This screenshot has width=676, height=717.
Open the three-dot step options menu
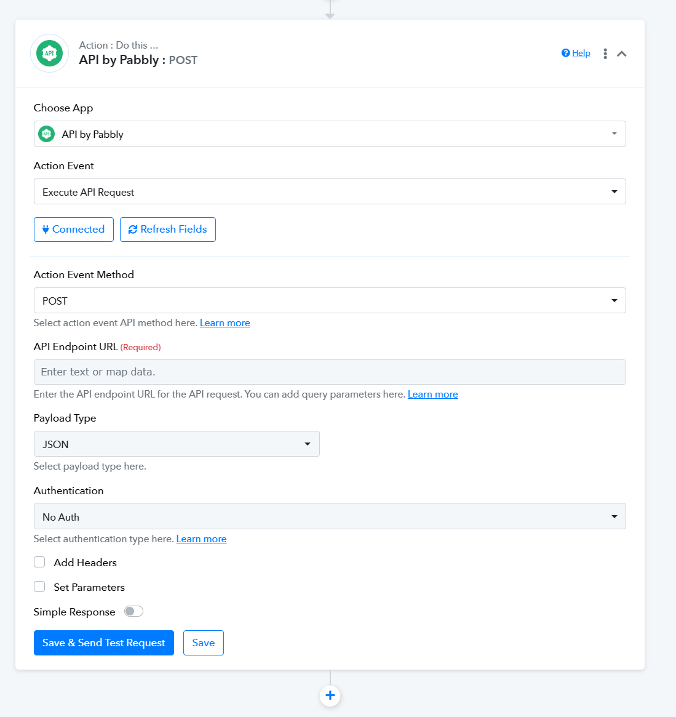click(605, 54)
